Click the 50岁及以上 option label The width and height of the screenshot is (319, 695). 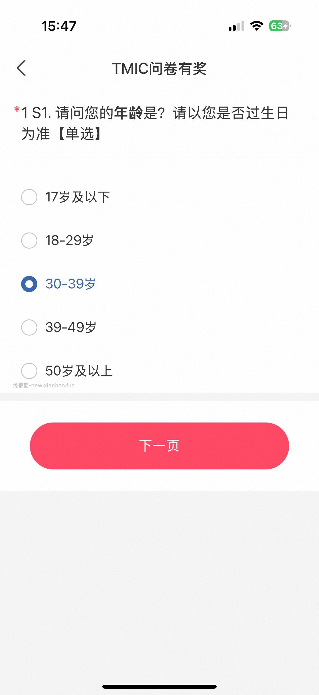(79, 371)
